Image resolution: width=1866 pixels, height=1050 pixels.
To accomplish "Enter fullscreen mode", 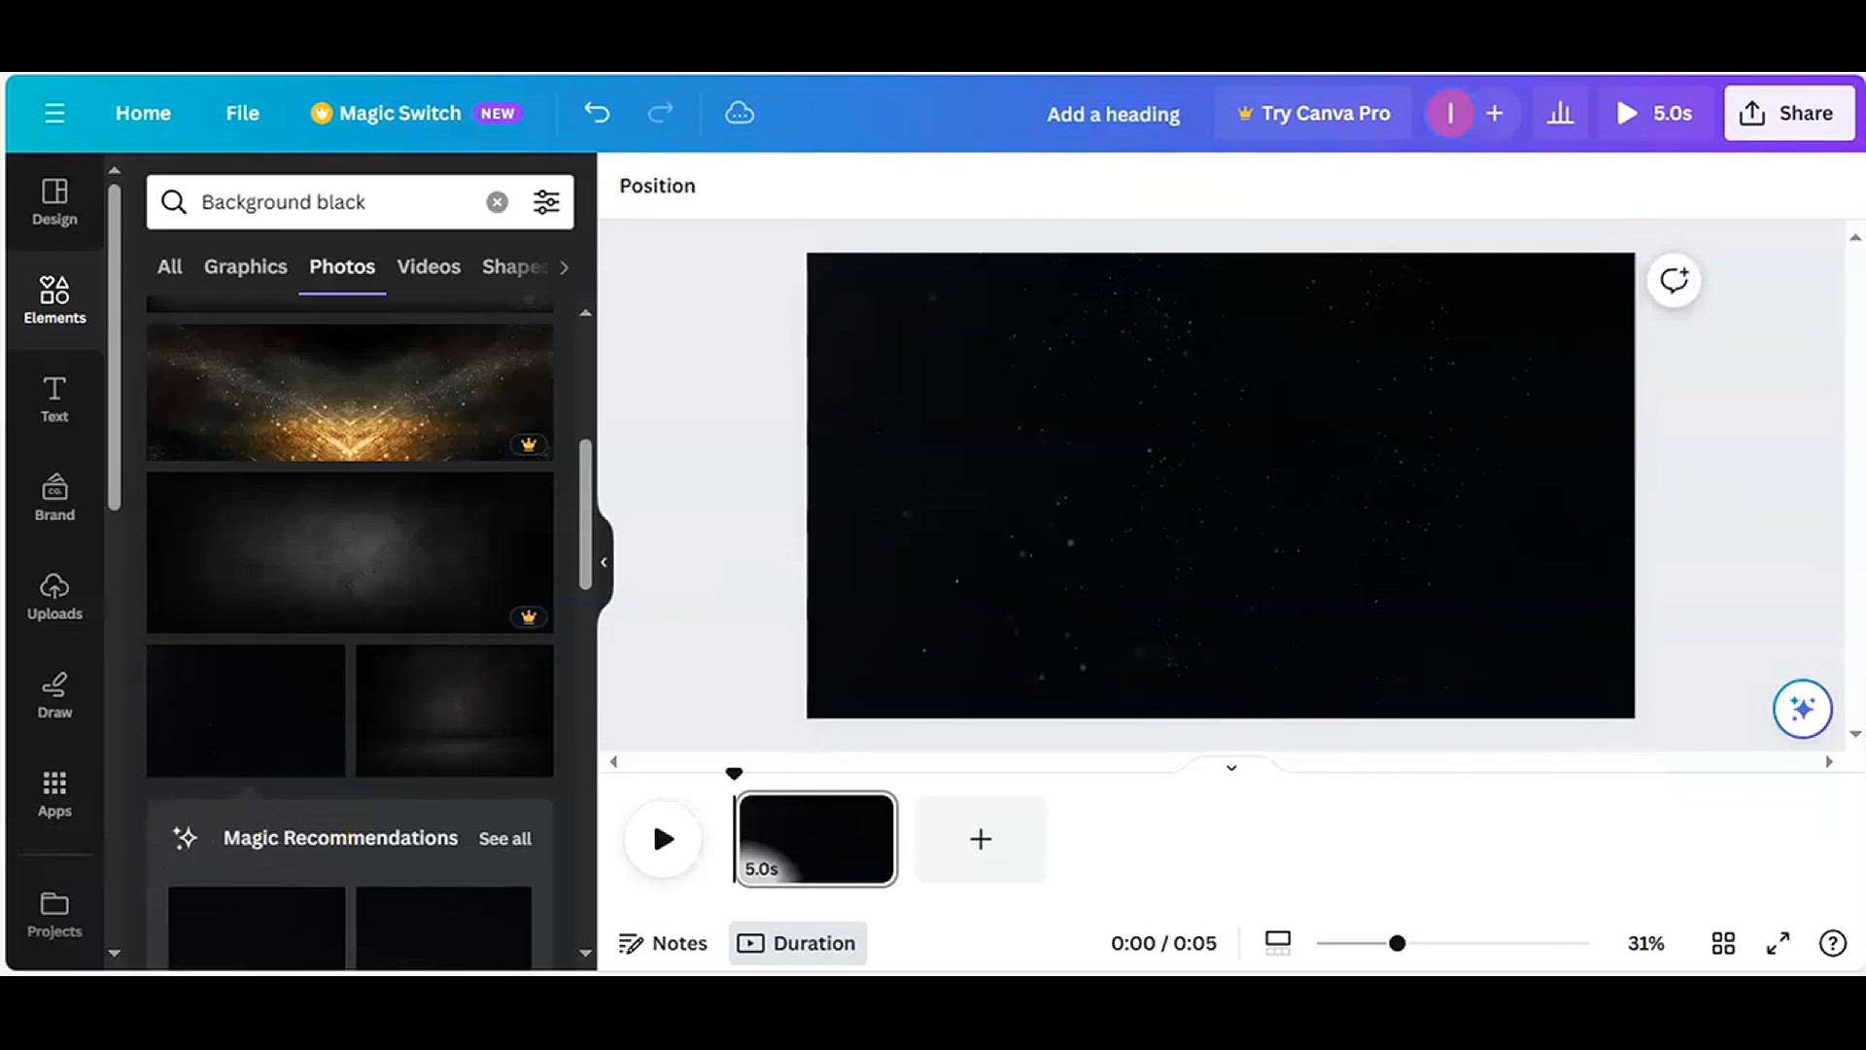I will click(1778, 943).
